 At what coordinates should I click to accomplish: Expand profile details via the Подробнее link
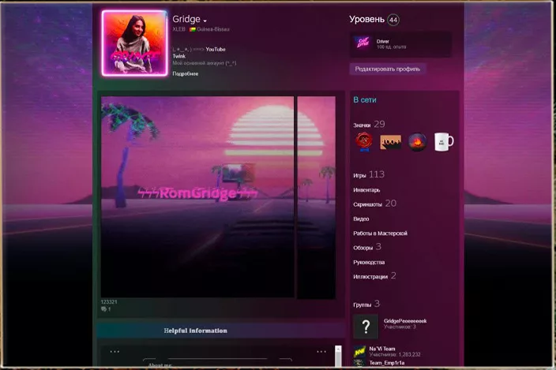point(185,74)
